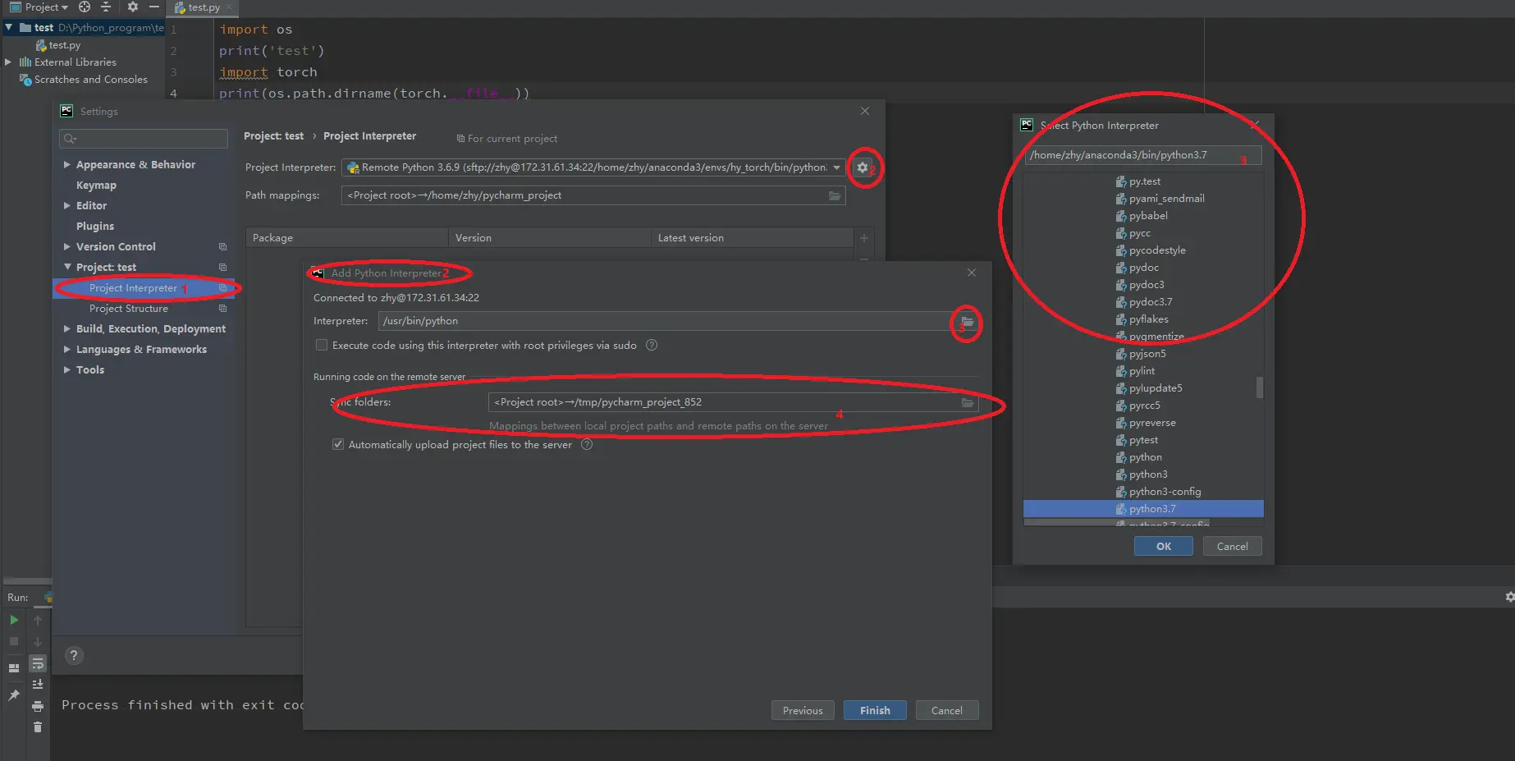Cancel the Add Python Interpreter dialog
This screenshot has height=761, width=1515.
point(947,711)
